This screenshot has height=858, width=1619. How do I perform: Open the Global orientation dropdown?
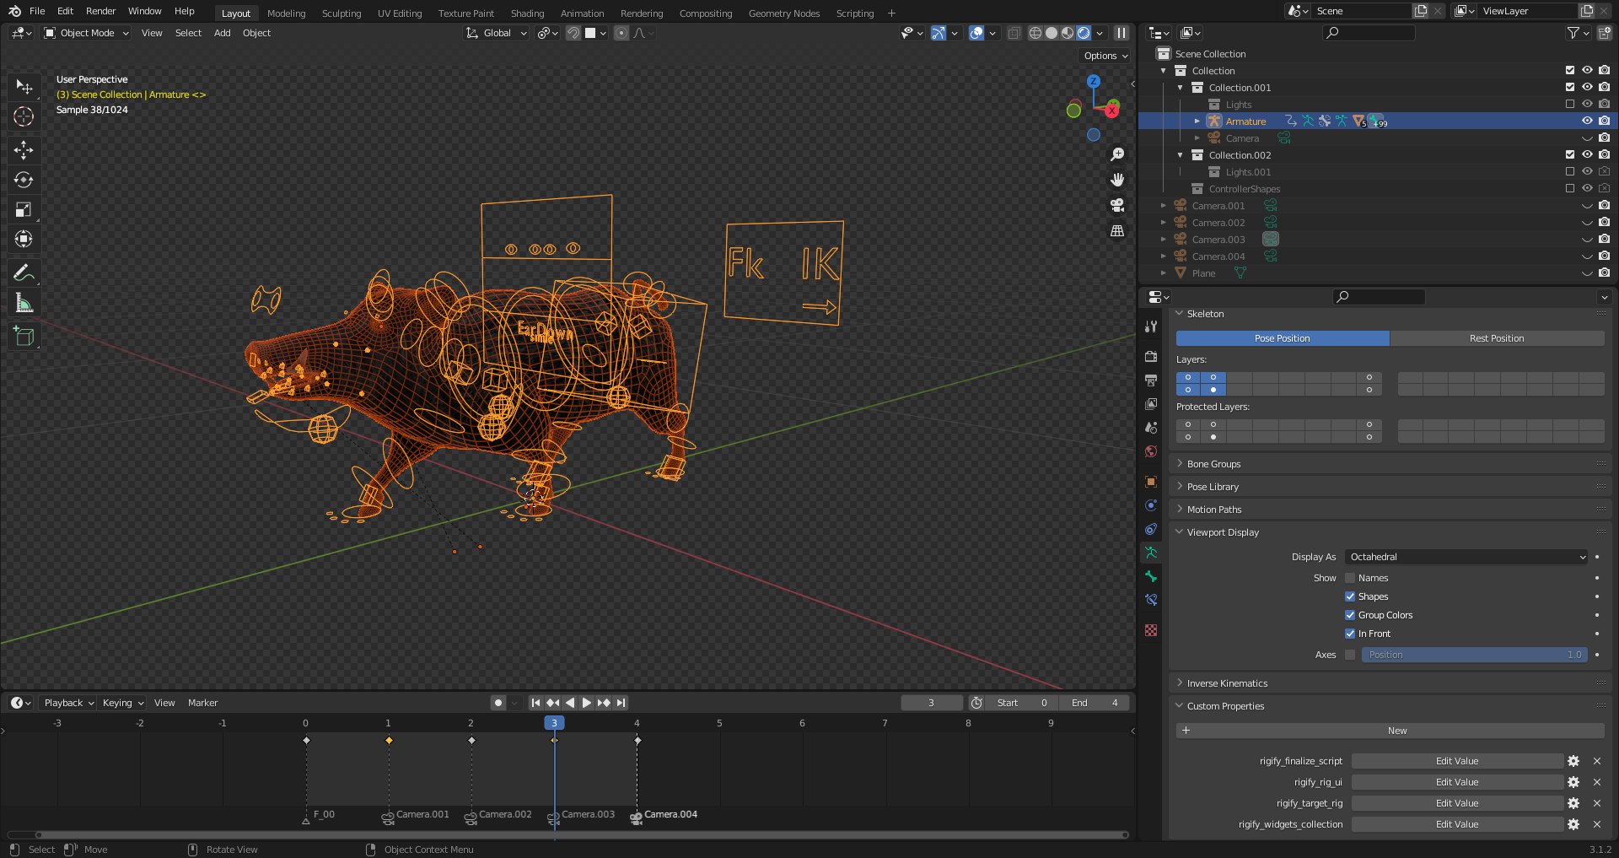(x=497, y=33)
